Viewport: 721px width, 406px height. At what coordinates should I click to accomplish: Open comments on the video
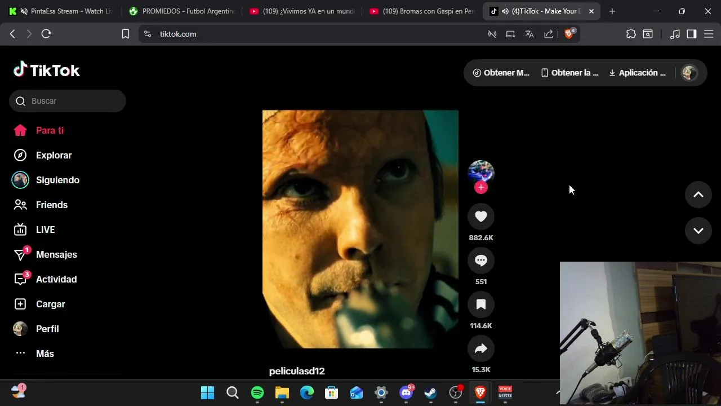click(481, 261)
